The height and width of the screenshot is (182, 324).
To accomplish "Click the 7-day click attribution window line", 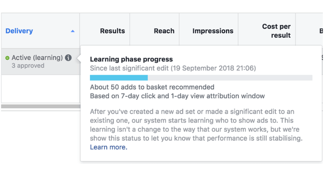I will (x=177, y=96).
